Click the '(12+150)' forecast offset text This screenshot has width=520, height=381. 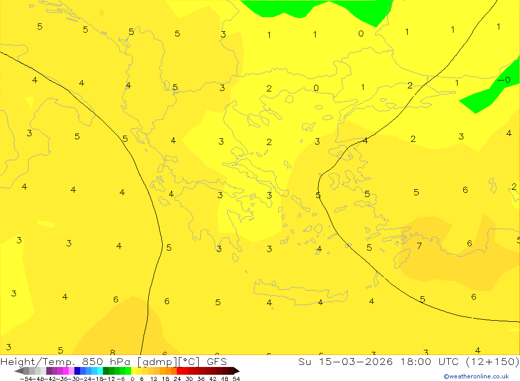click(492, 362)
